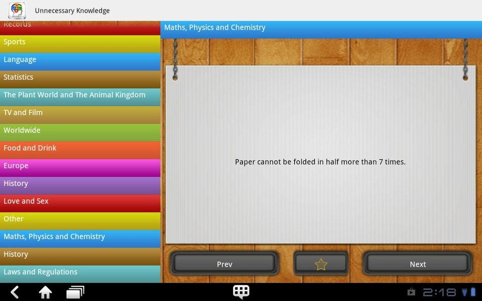482x301 pixels.
Task: Tap the paper folding fact text
Action: 320,162
